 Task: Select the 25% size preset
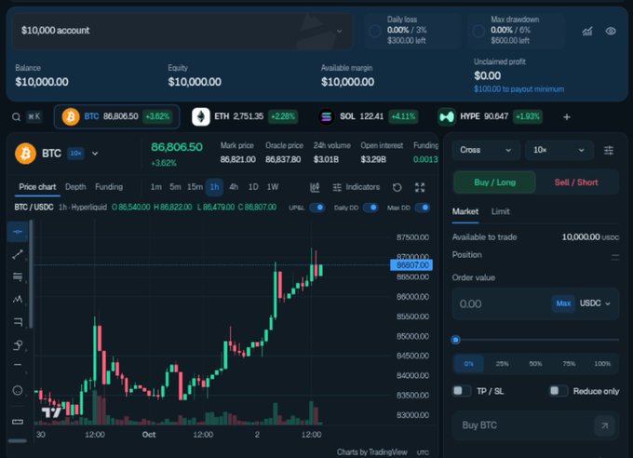[x=502, y=363]
